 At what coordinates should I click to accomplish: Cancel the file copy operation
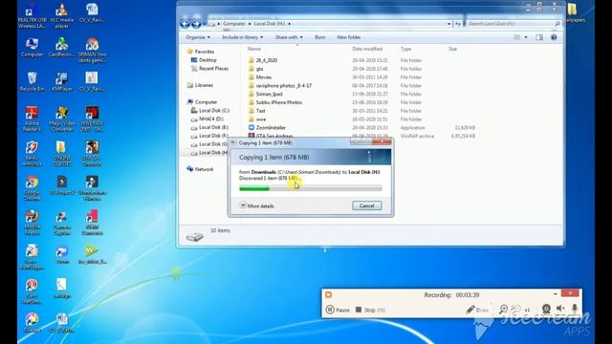[367, 205]
